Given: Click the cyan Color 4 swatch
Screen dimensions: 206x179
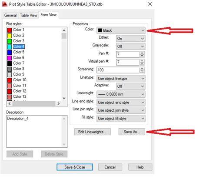Looking at the screenshot, I should point(10,46).
